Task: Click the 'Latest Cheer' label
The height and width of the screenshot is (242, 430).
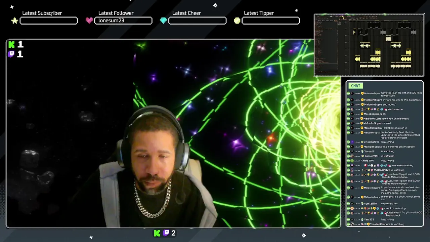Action: 186,13
